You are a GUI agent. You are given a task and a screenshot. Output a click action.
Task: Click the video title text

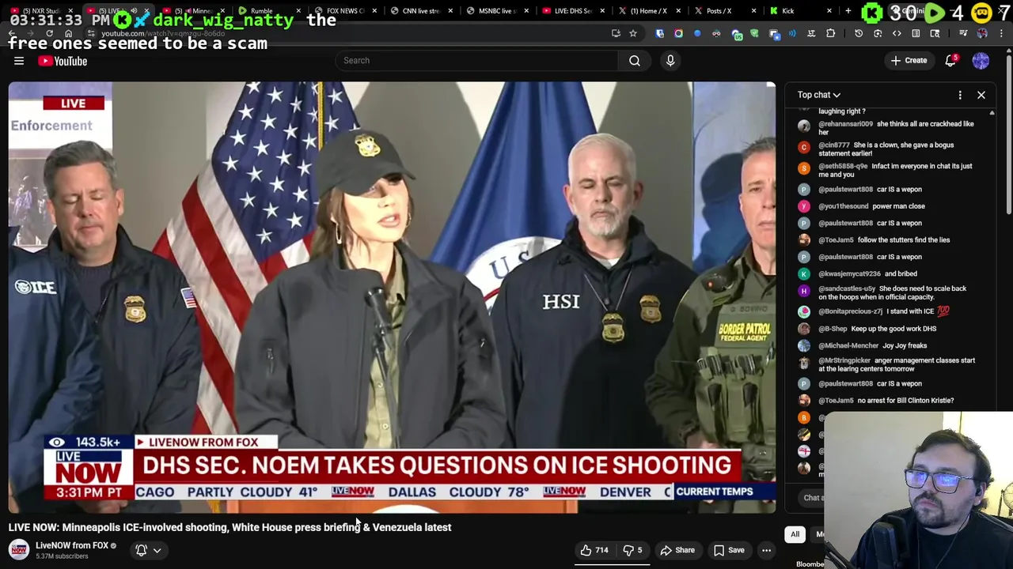click(x=230, y=527)
